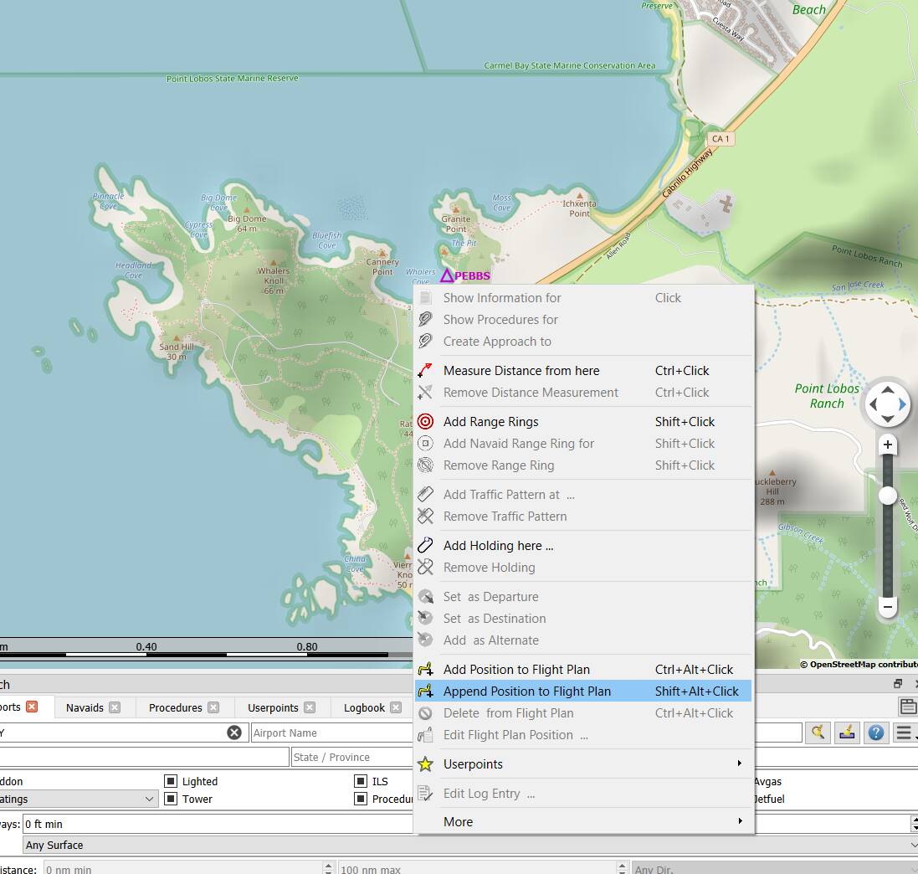Click the map zoom in plus button
The width and height of the screenshot is (918, 874).
click(x=888, y=445)
